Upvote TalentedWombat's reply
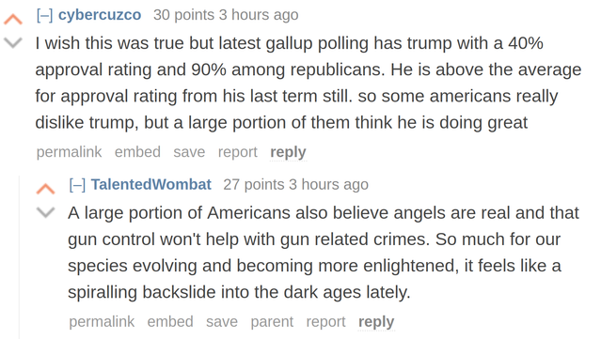The height and width of the screenshot is (339, 601). (45, 189)
